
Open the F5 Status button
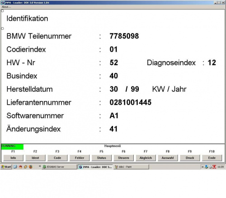pos(102,158)
